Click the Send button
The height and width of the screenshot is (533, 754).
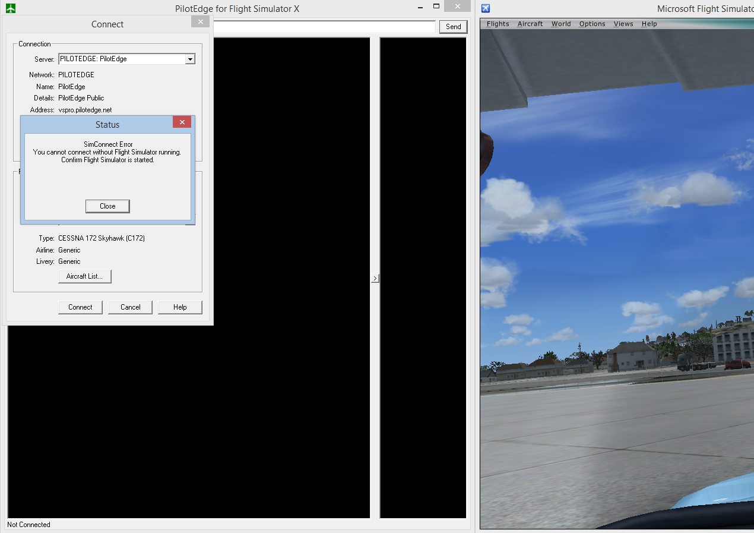point(453,27)
